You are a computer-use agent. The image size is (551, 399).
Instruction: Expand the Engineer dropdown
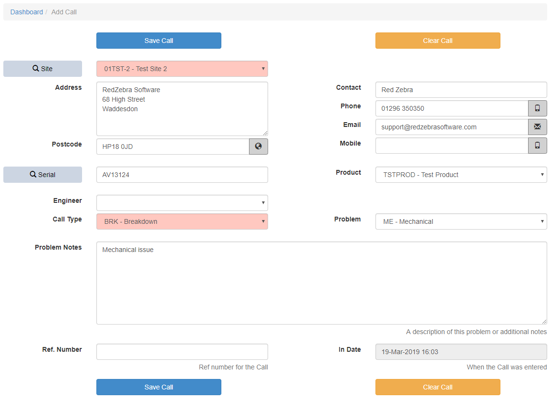pos(182,203)
